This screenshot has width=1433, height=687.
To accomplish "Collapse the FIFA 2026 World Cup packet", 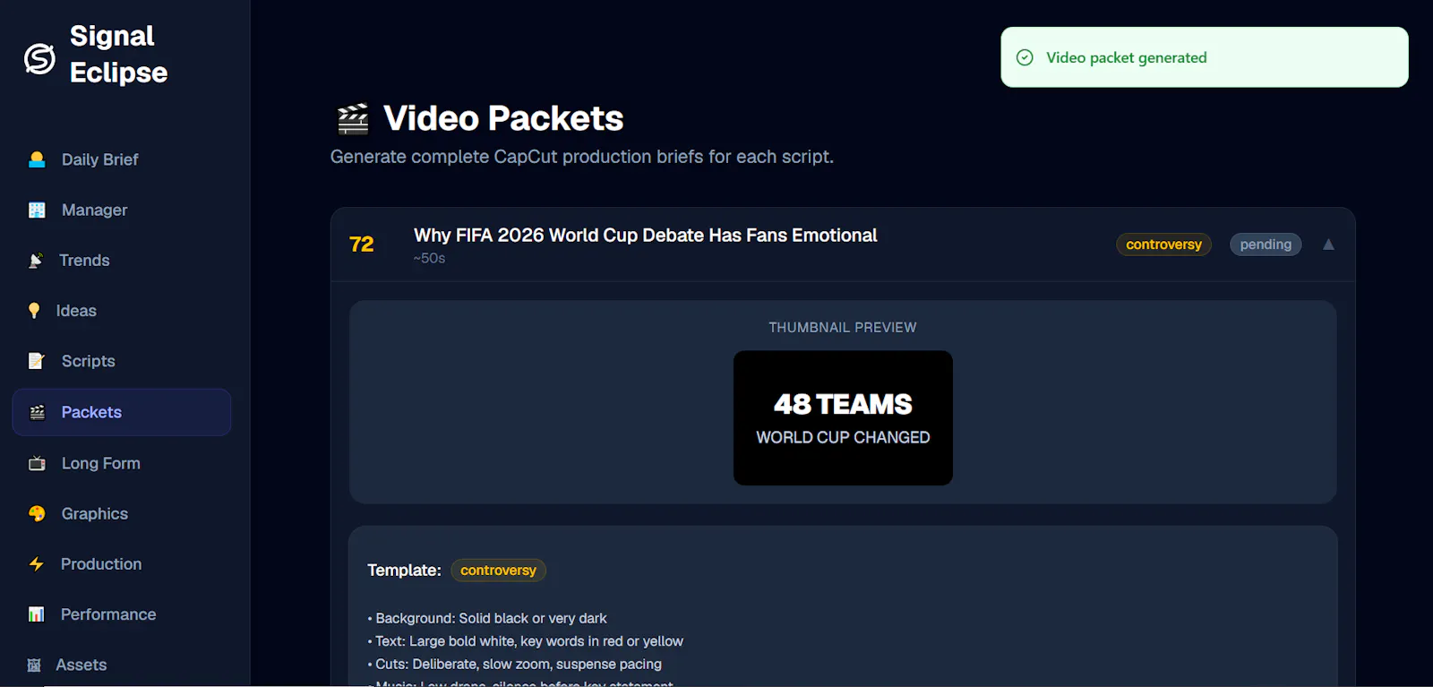I will tap(1328, 245).
